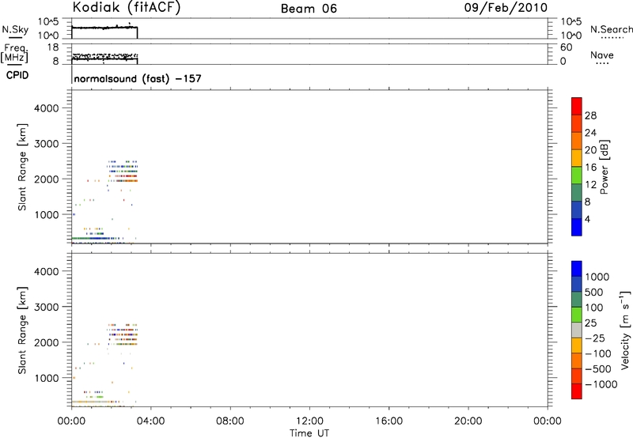Viewport: 633px width, 438px height.
Task: Click the '-1000' tick on Velocity colorbar
Action: [601, 384]
